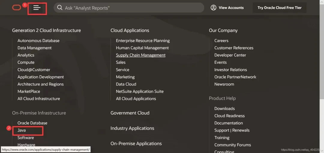Open Our Company heading
Viewport: 324px width, 153px height.
tap(223, 30)
